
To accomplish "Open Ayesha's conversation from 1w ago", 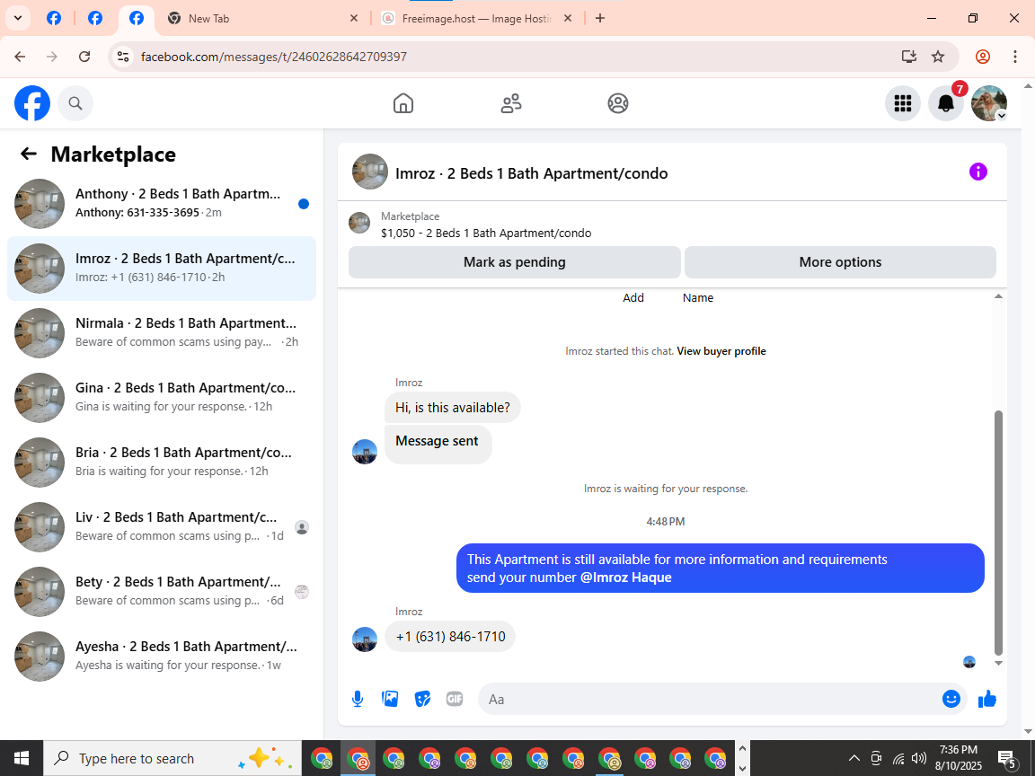I will pos(161,657).
